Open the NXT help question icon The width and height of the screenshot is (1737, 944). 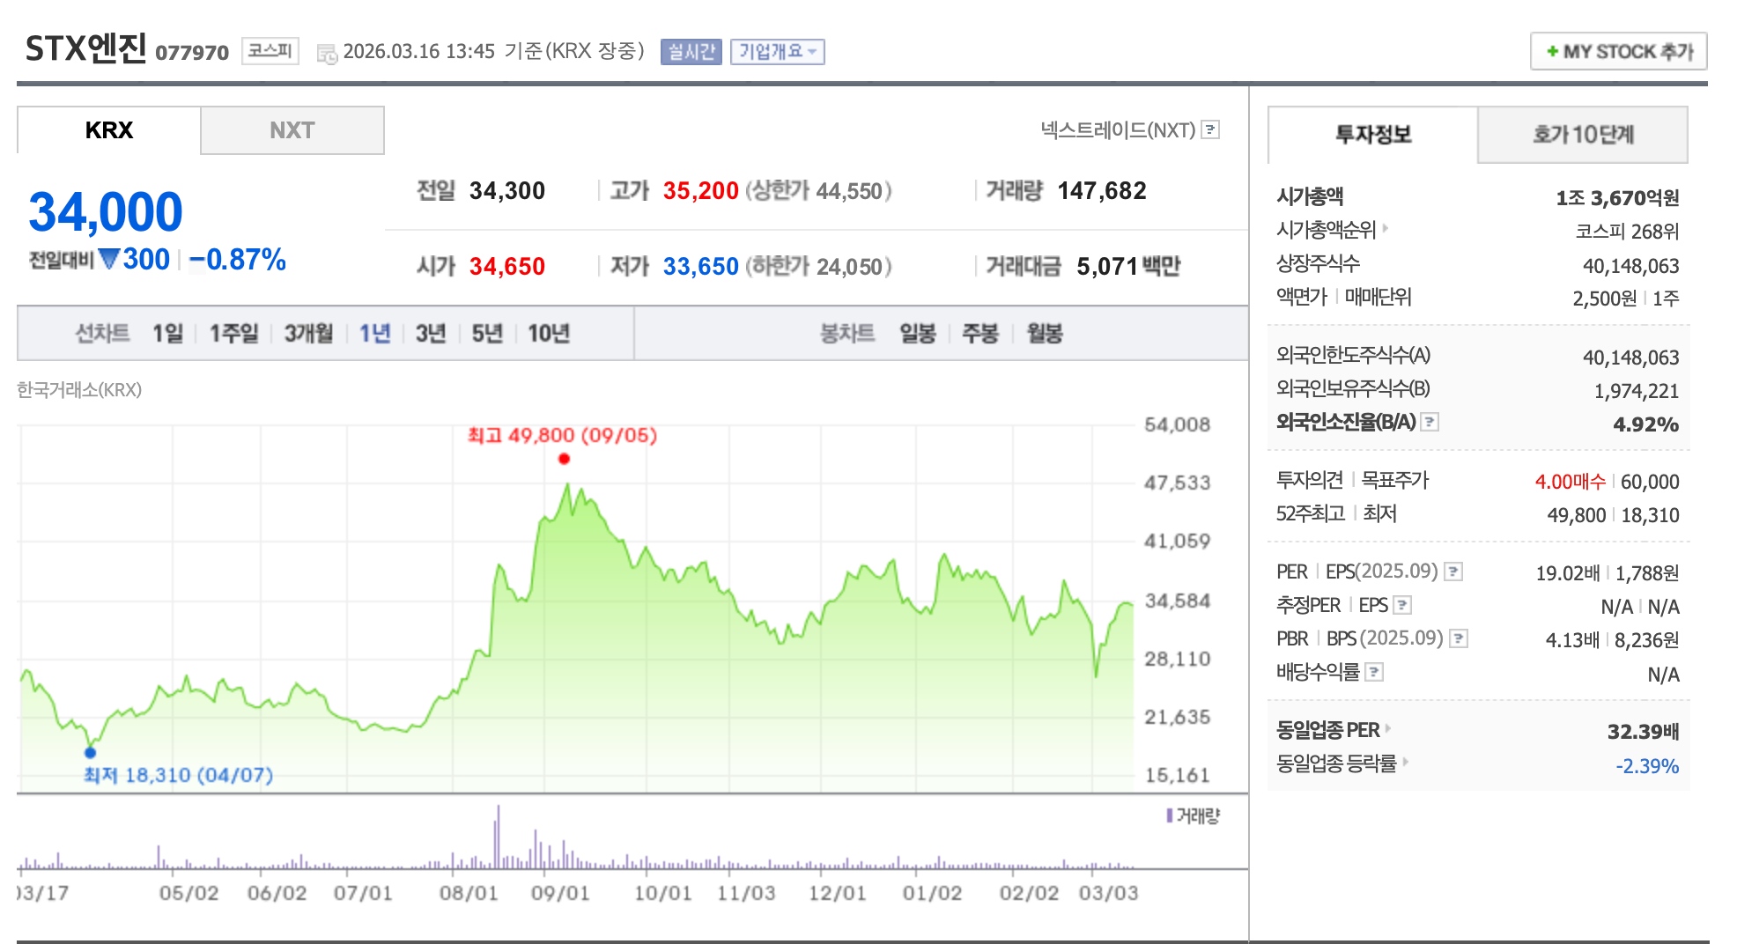pyautogui.click(x=1211, y=130)
